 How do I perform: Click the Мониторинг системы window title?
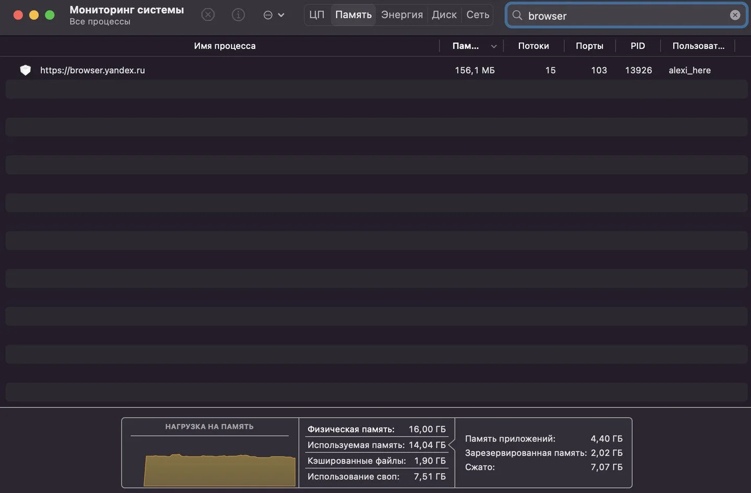tap(127, 10)
